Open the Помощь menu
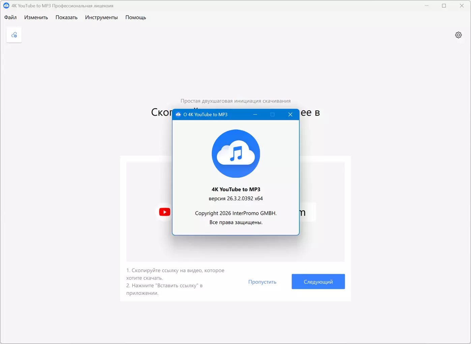471x344 pixels. (136, 17)
